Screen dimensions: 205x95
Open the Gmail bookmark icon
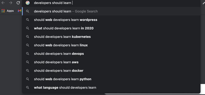20,11
